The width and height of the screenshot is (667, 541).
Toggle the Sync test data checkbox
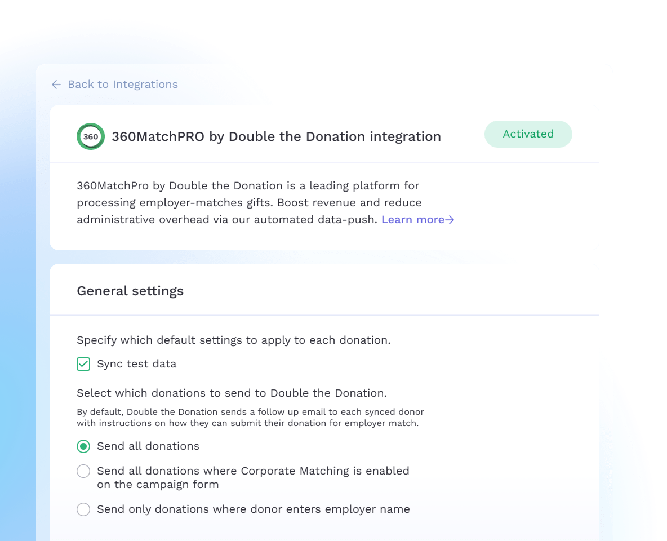click(x=83, y=364)
